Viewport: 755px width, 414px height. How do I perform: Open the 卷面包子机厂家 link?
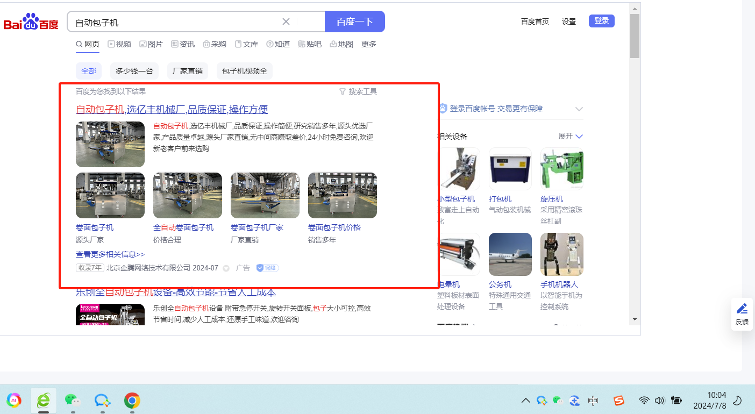point(257,227)
